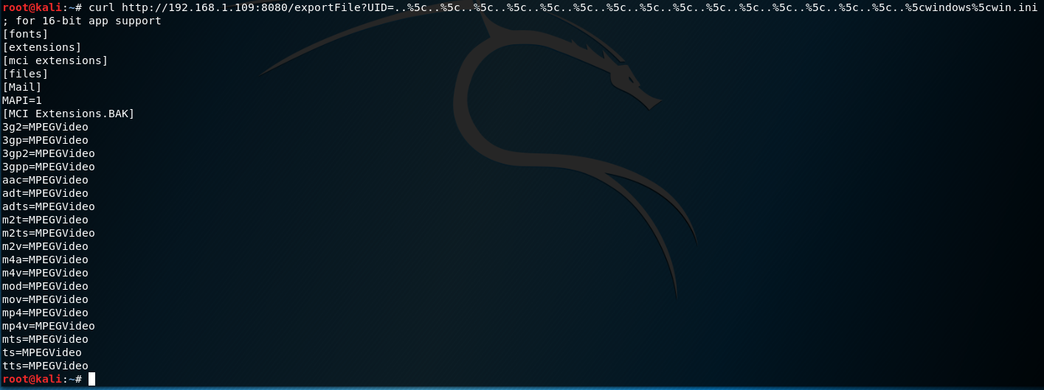Select the tts=MPEGVideo entry

[45, 366]
